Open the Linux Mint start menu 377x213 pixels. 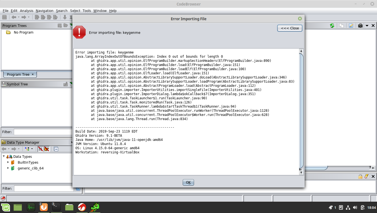(x=6, y=207)
